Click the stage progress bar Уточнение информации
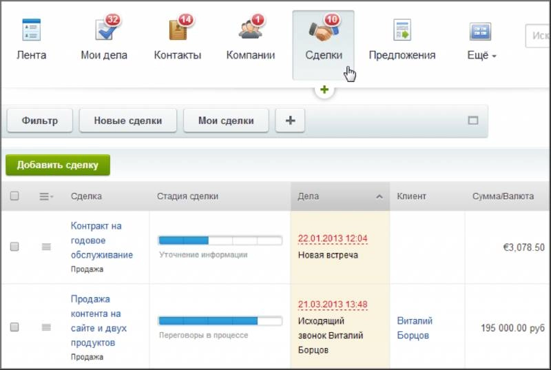Screen dimensions: 551x370 220,240
